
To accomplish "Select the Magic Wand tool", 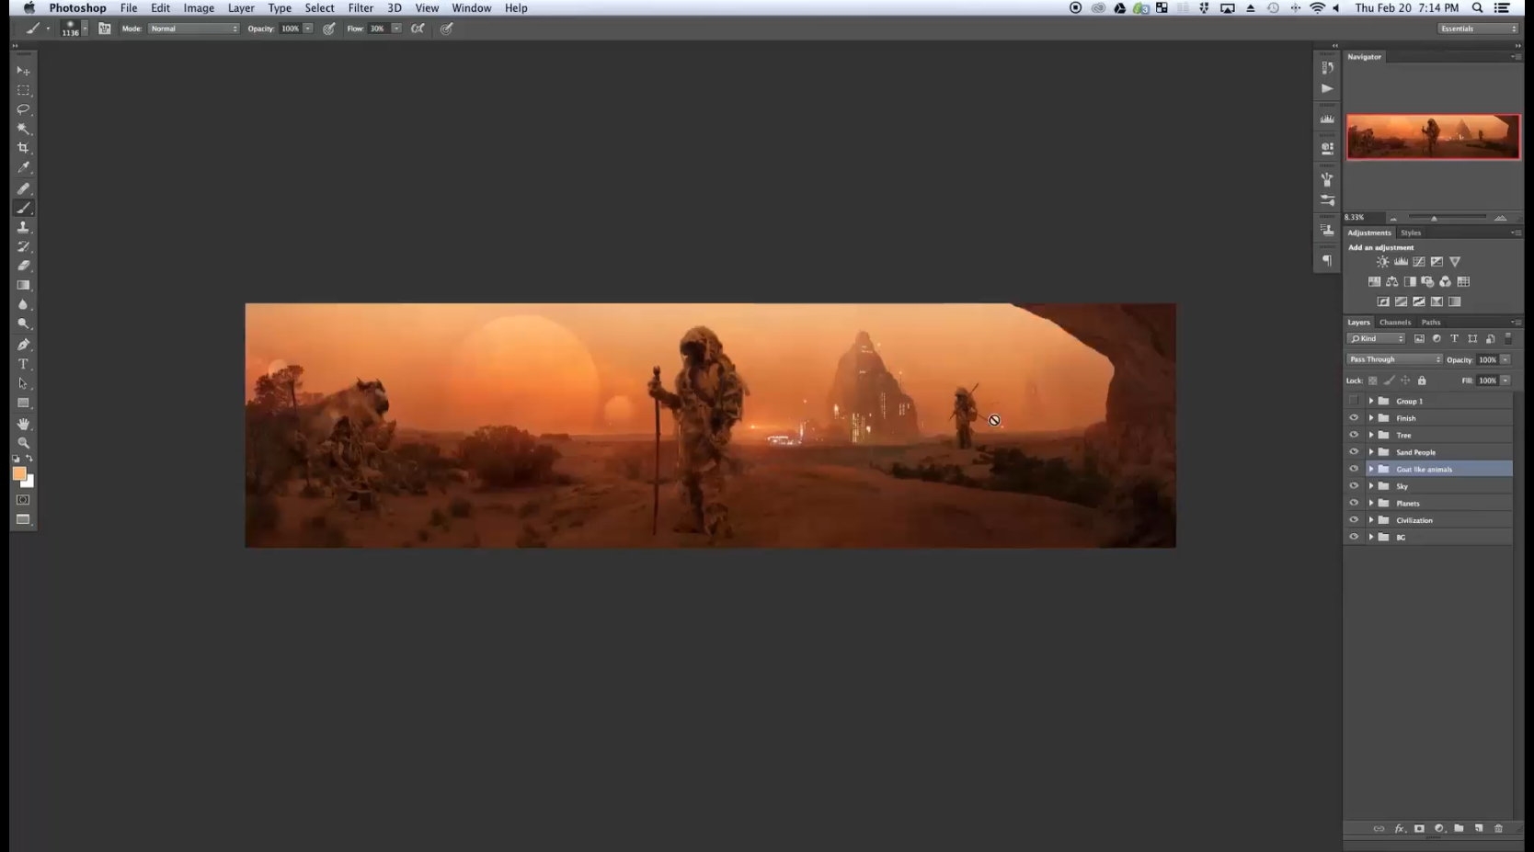I will click(23, 129).
